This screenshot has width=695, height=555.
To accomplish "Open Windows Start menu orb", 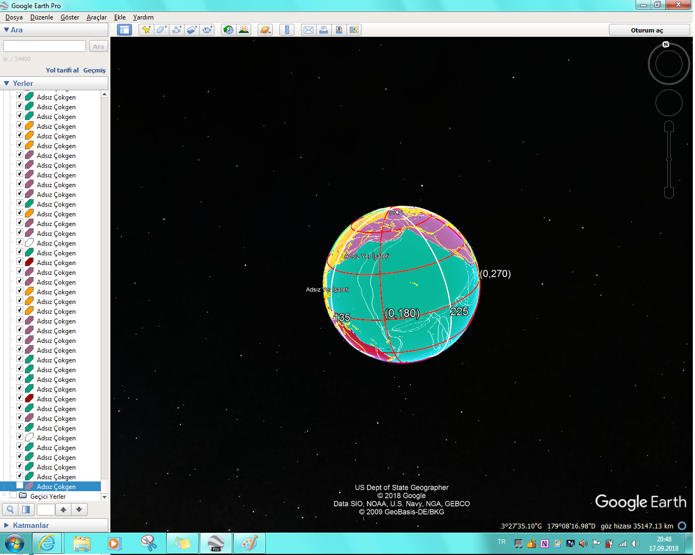I will 15,543.
